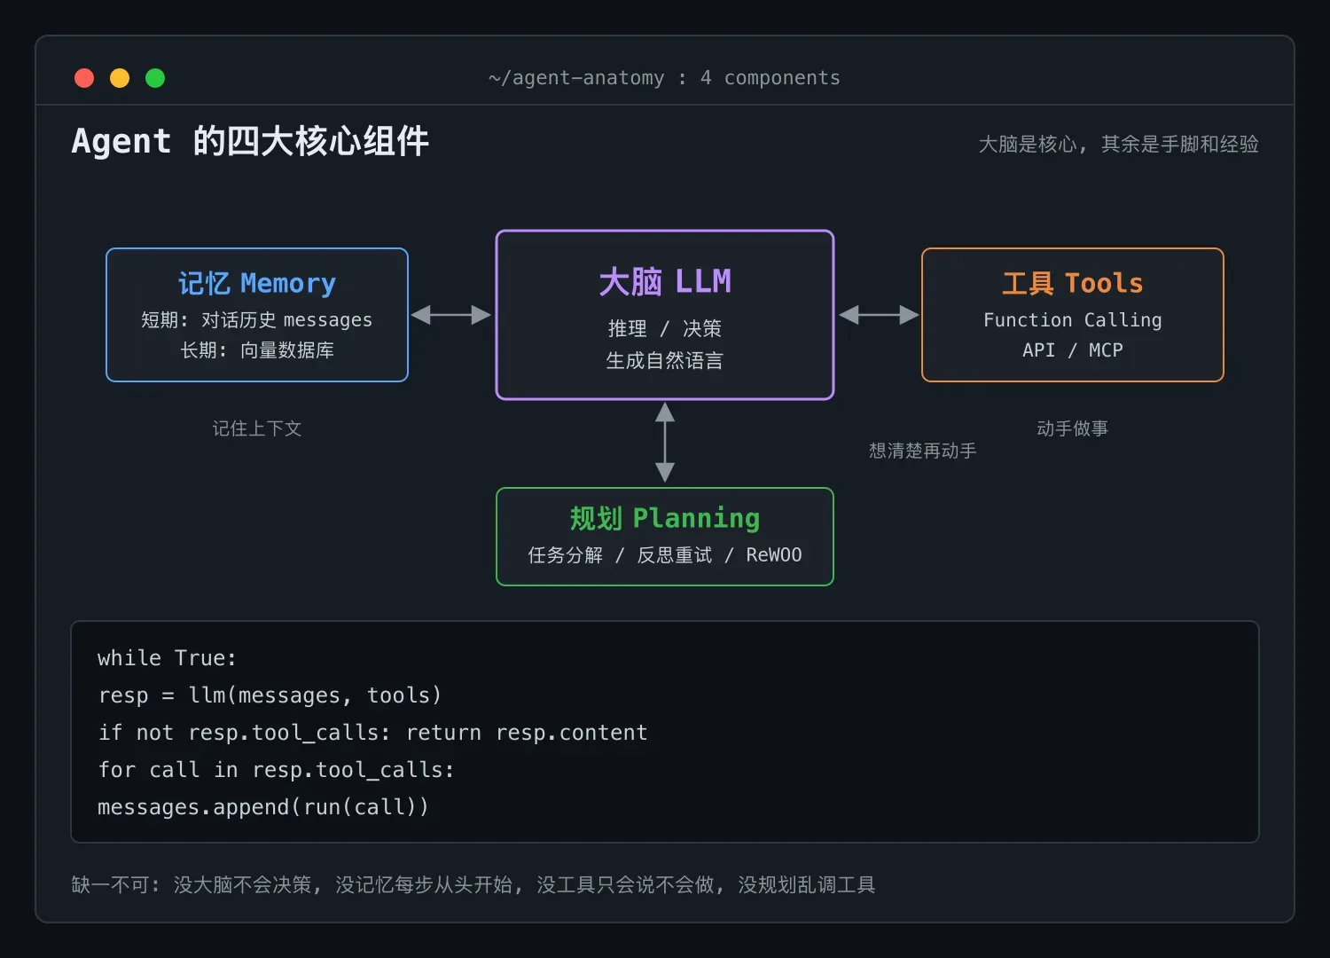Click the red close dot in title bar
1330x958 pixels.
pyautogui.click(x=84, y=78)
